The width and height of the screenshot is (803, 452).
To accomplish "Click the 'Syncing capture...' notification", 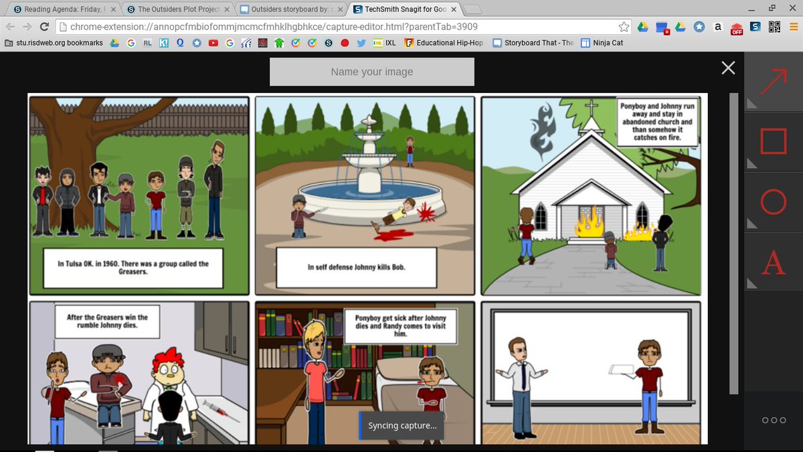I will (x=401, y=426).
